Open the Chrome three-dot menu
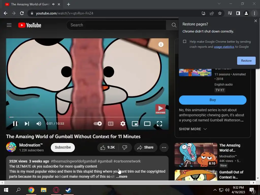Image resolution: width=260 pixels, height=195 pixels. click(254, 13)
